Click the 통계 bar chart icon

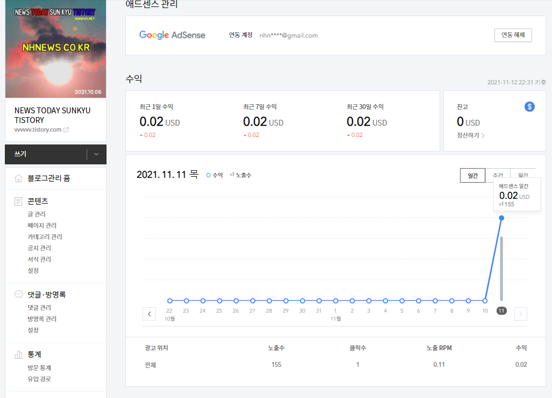(x=18, y=354)
